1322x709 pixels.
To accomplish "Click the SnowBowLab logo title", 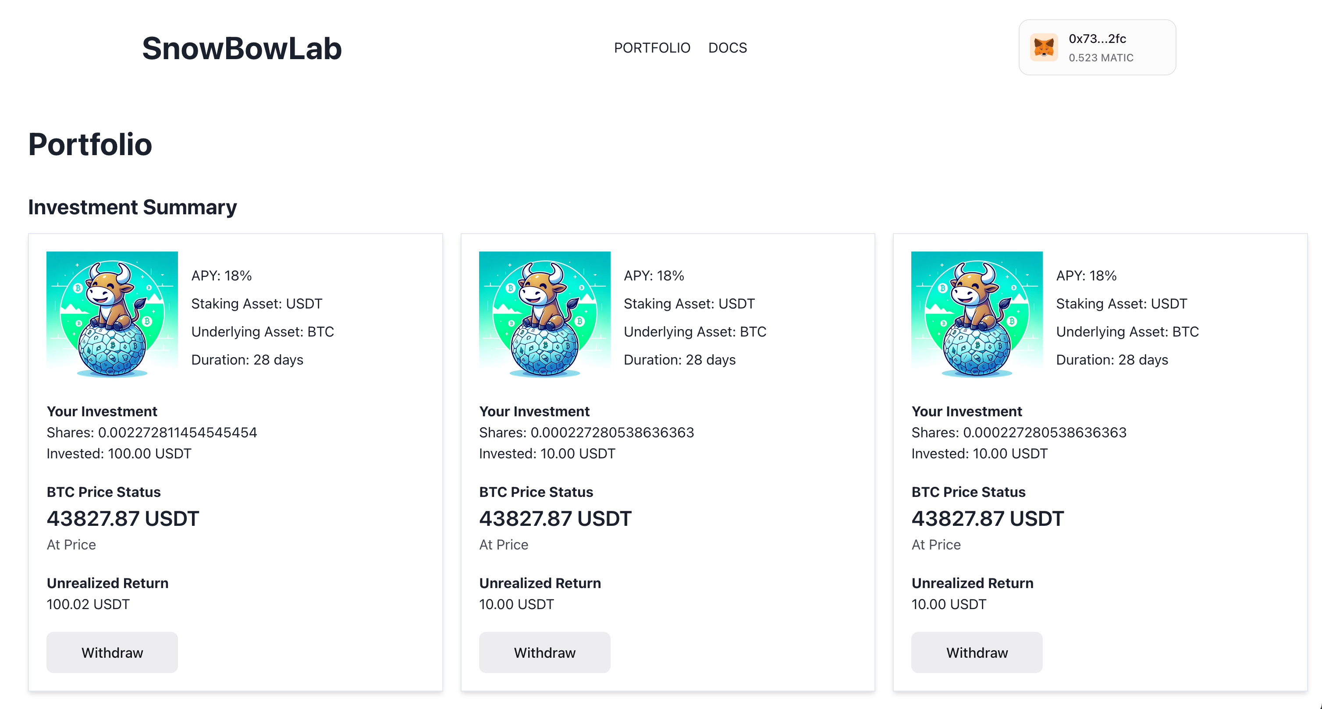I will tap(242, 49).
